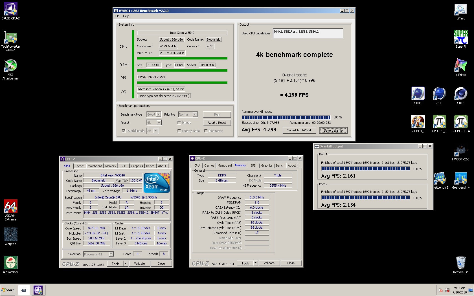474x296 pixels.
Task: Click the Abort / Reset button
Action: (217, 123)
